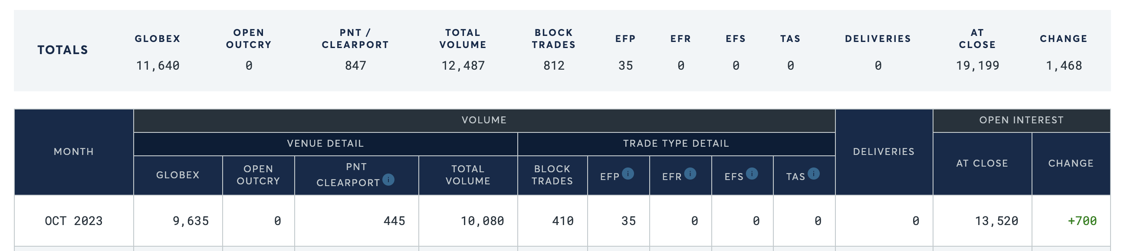Click the +700 change value
The width and height of the screenshot is (1124, 251).
click(1081, 221)
